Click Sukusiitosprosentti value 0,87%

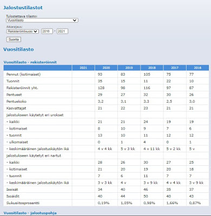pyautogui.click(x=195, y=203)
